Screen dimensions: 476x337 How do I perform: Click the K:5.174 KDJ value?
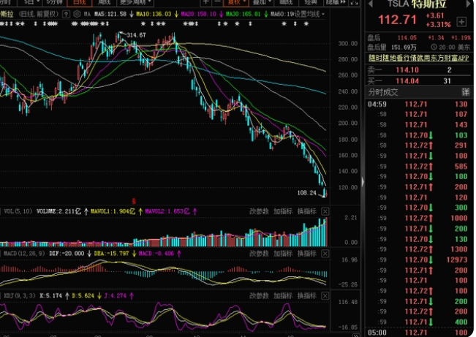50,296
